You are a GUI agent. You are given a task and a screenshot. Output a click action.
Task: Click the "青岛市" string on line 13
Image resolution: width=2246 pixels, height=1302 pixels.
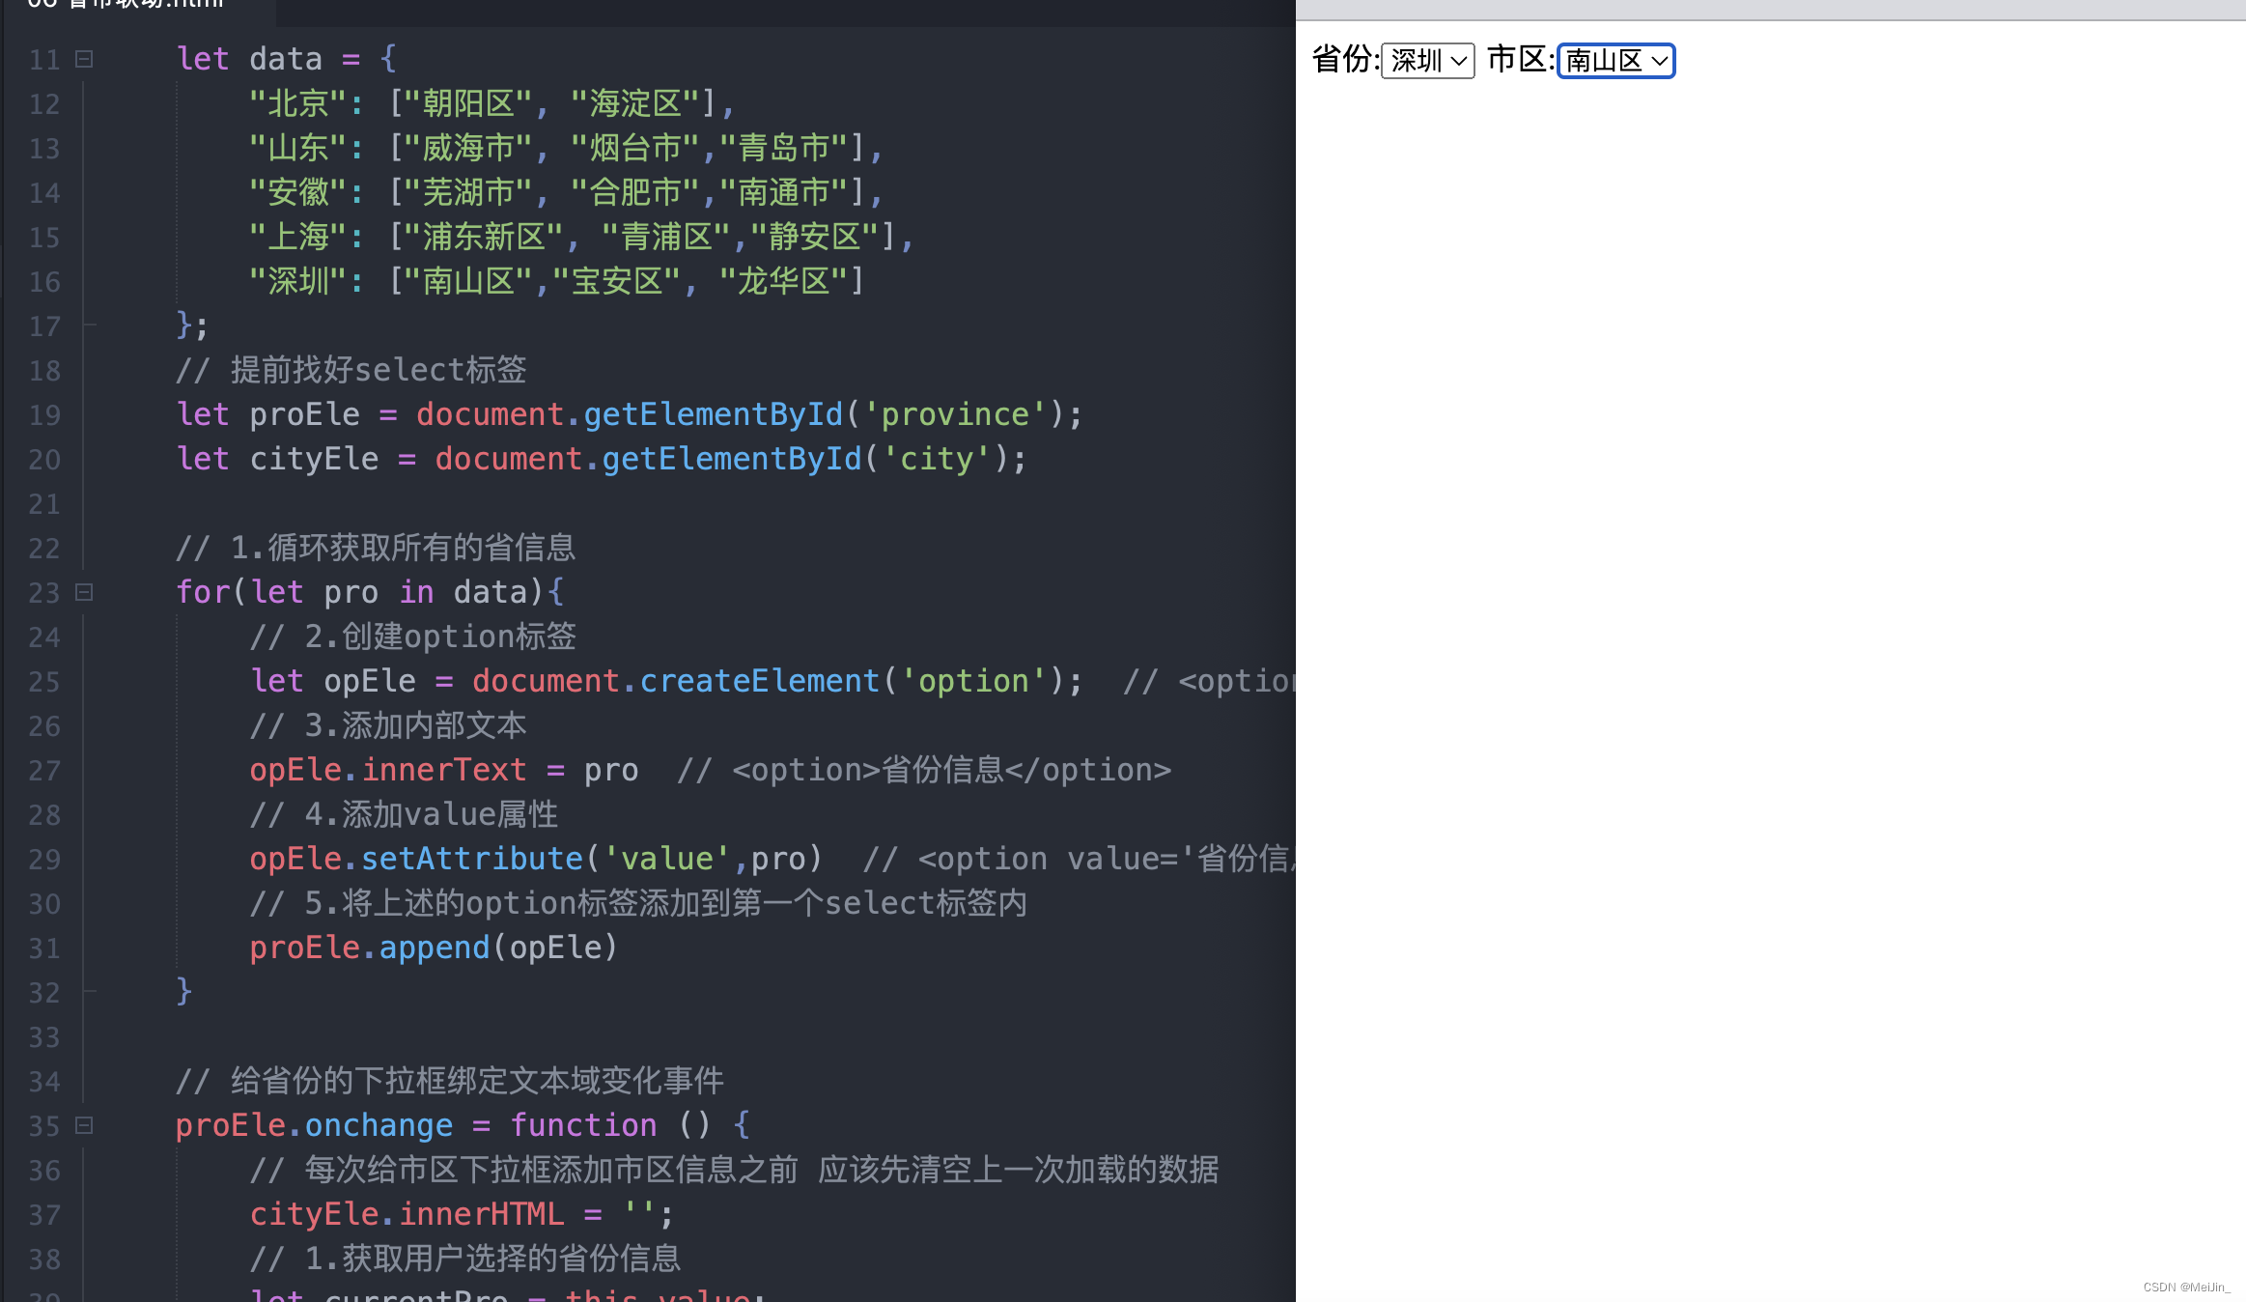pos(784,148)
